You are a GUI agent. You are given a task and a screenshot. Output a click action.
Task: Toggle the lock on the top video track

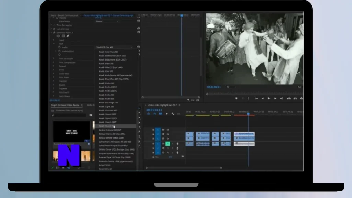(x=153, y=130)
